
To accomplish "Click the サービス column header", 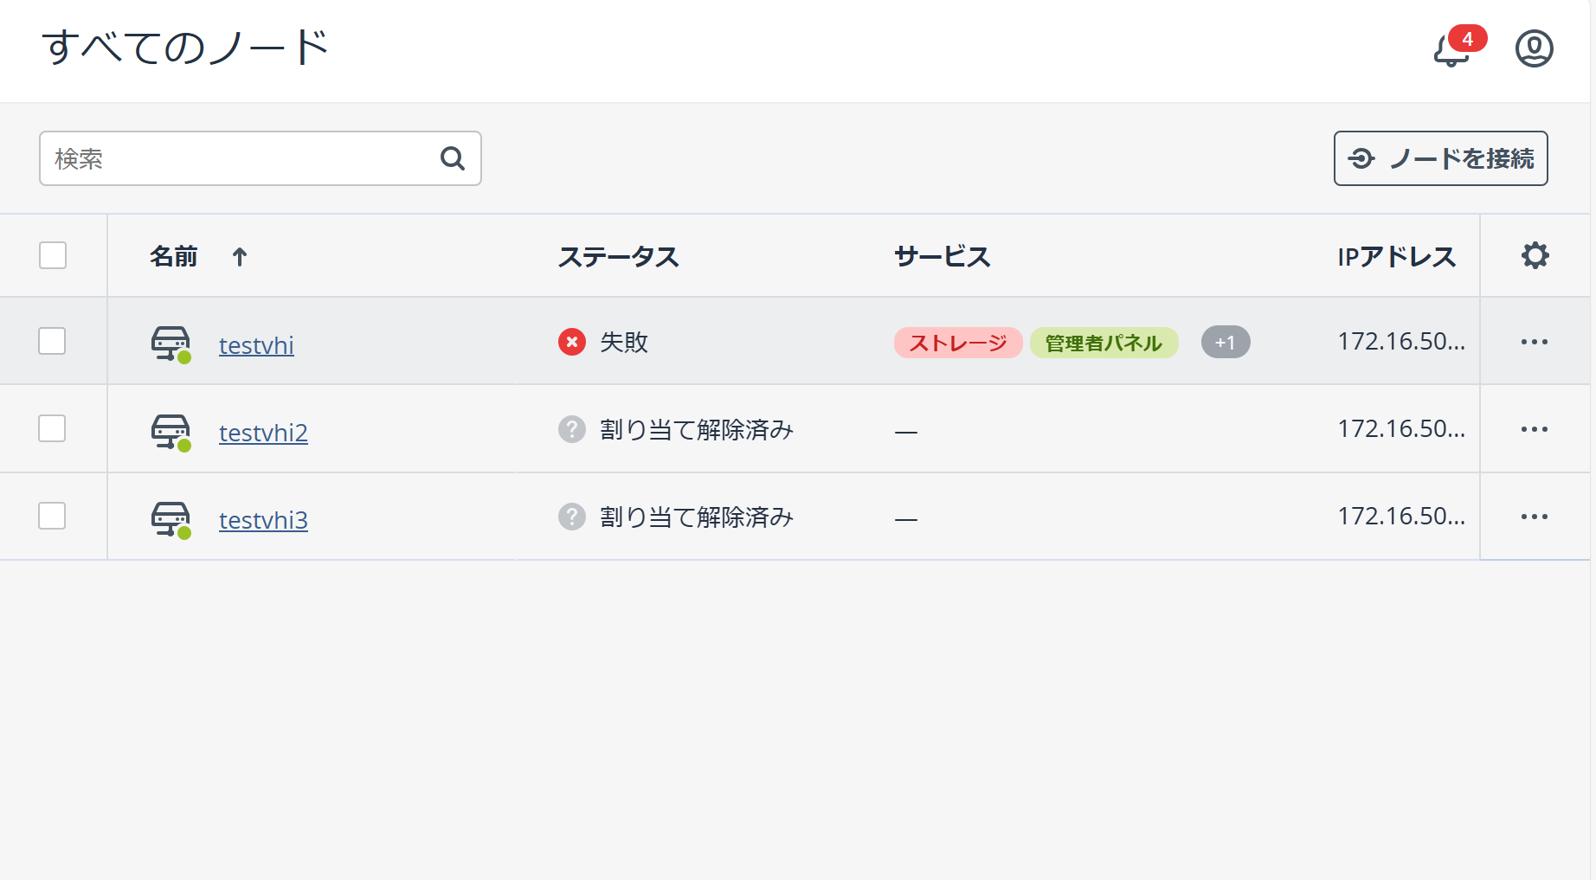I will (943, 257).
